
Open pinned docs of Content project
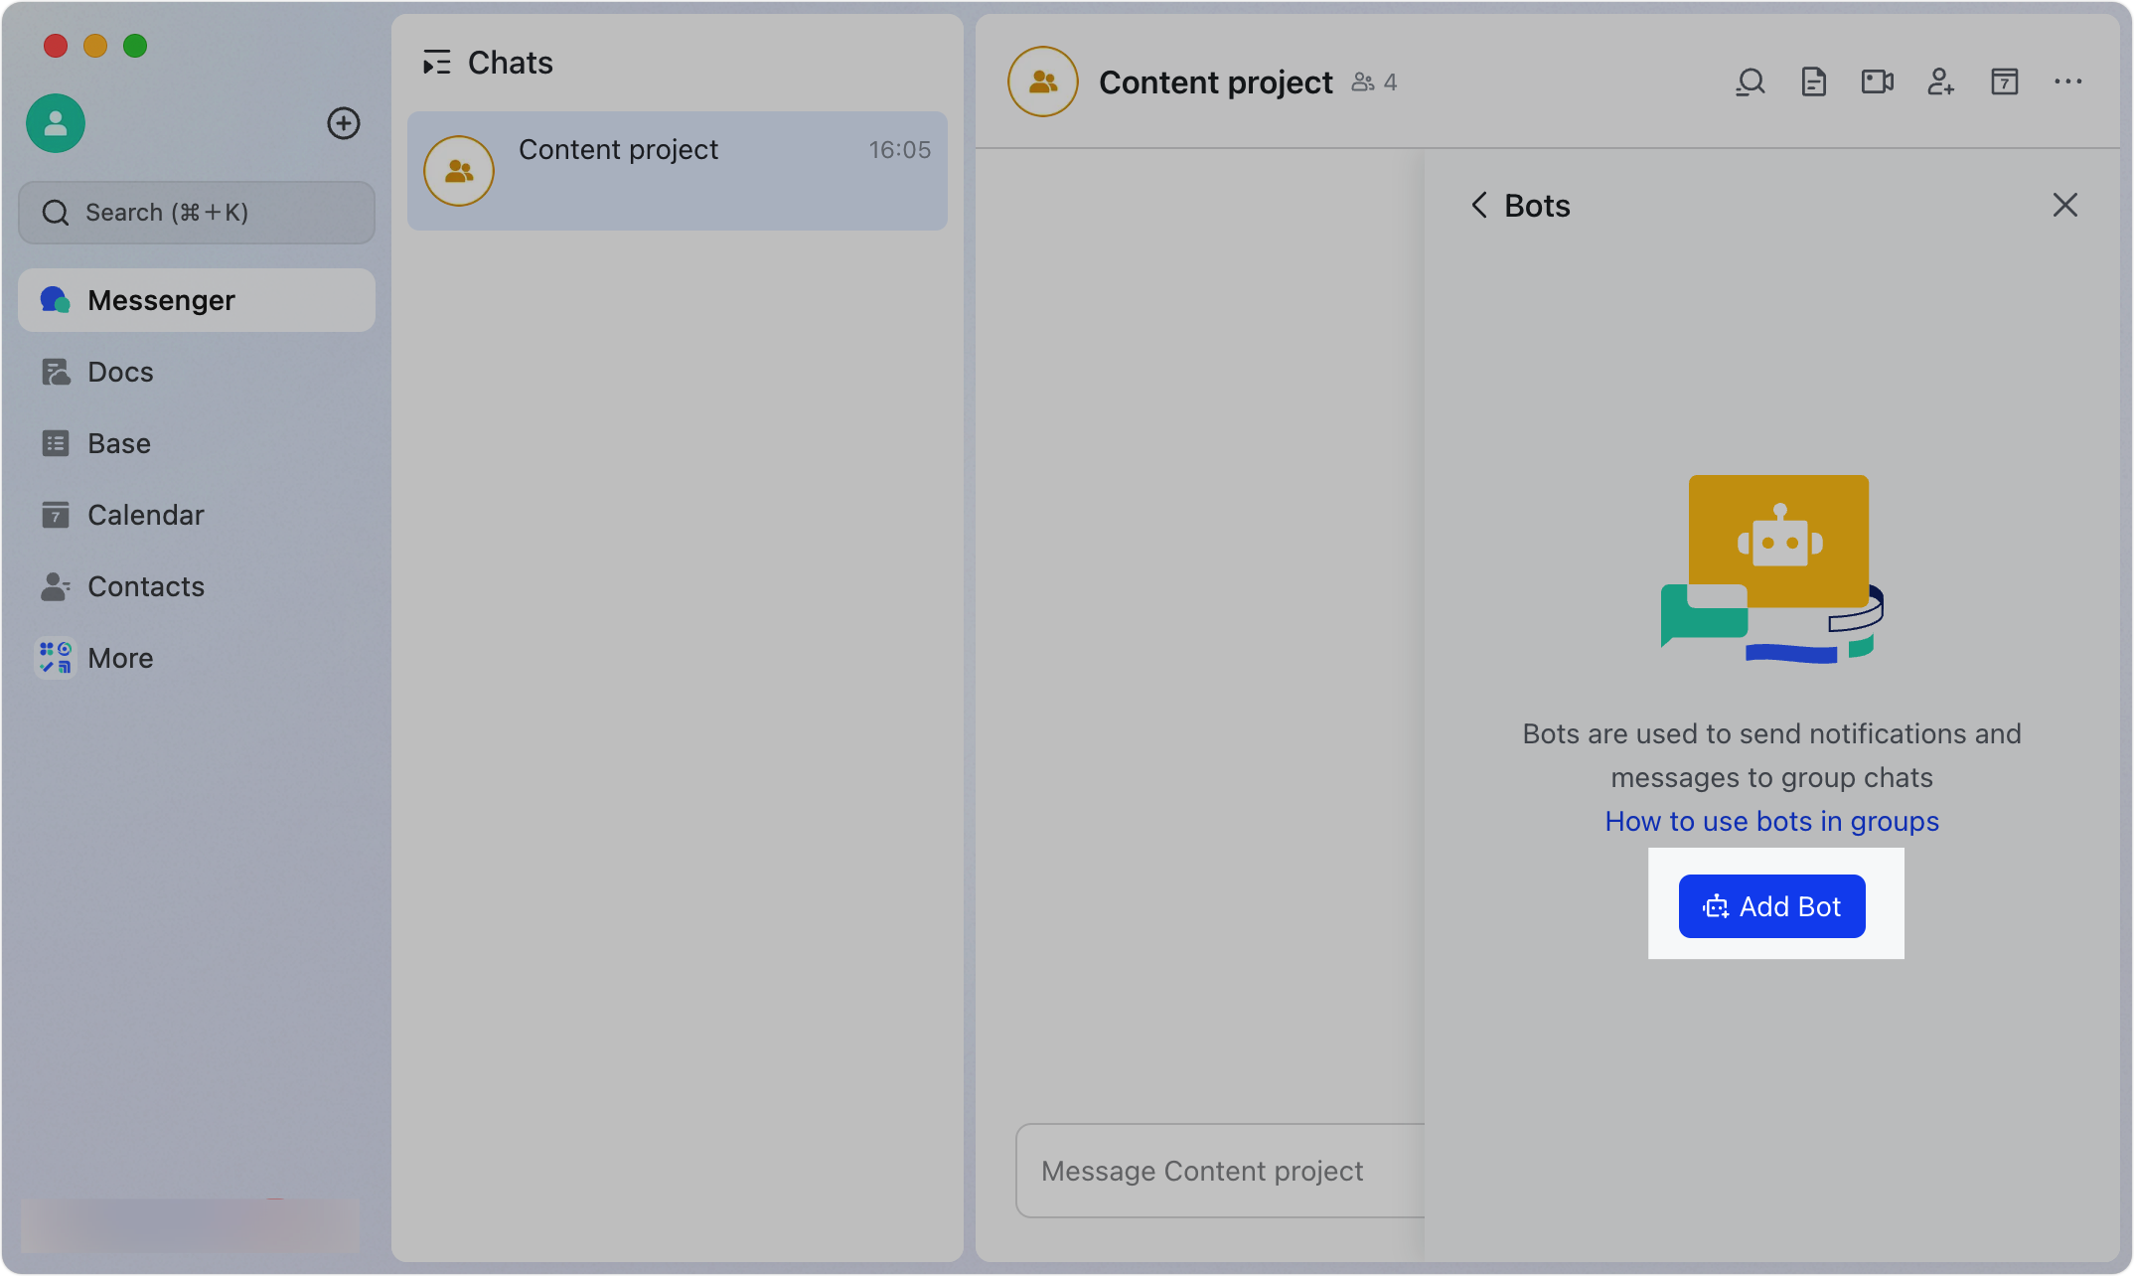[x=1814, y=81]
